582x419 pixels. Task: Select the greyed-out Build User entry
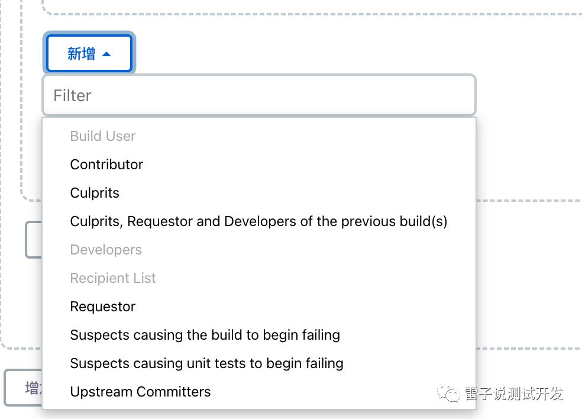coord(103,136)
